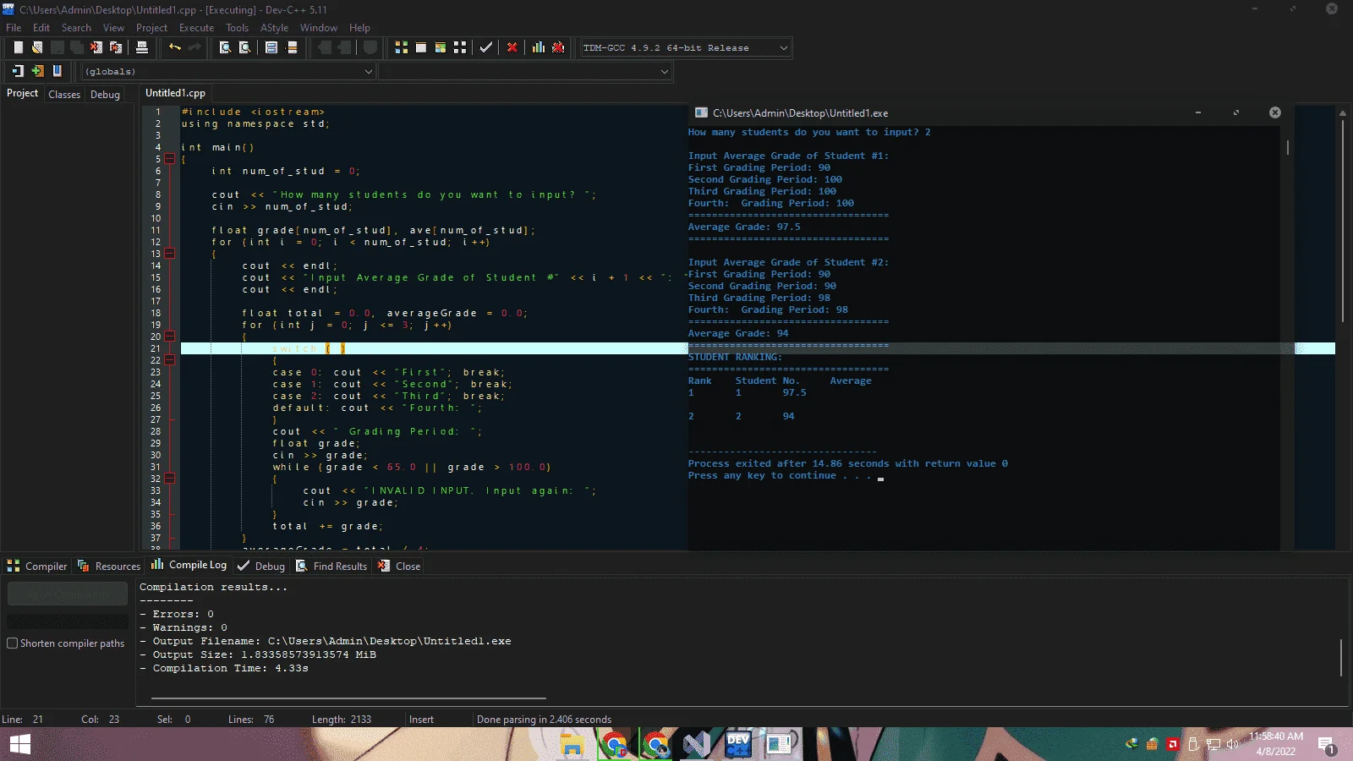Switch to the bottom Debug tab

(x=261, y=566)
